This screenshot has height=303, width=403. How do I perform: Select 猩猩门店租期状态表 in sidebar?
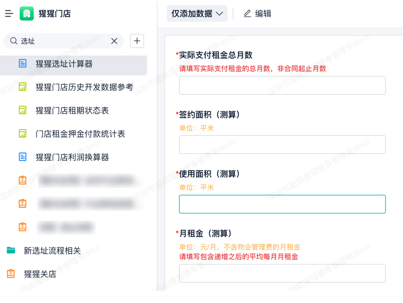point(72,111)
